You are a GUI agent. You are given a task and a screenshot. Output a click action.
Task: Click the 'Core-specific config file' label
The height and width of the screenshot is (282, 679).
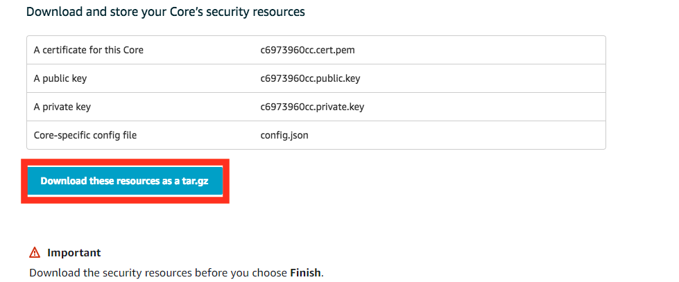pyautogui.click(x=85, y=135)
